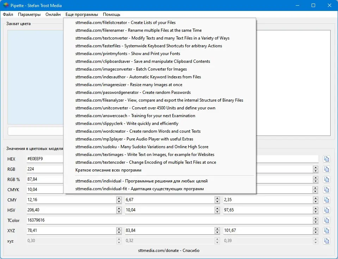This screenshot has height=259, width=338.
Task: Increase the CMY first value 12,16
Action: click(x=119, y=198)
